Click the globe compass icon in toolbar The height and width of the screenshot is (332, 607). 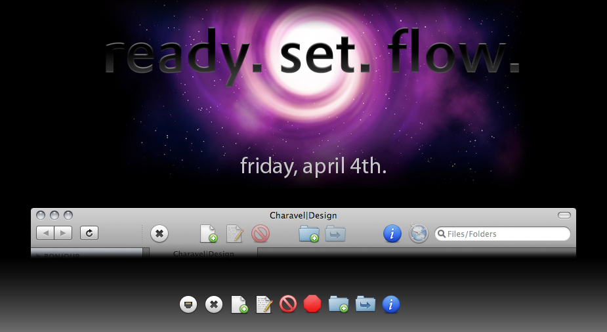(x=419, y=234)
